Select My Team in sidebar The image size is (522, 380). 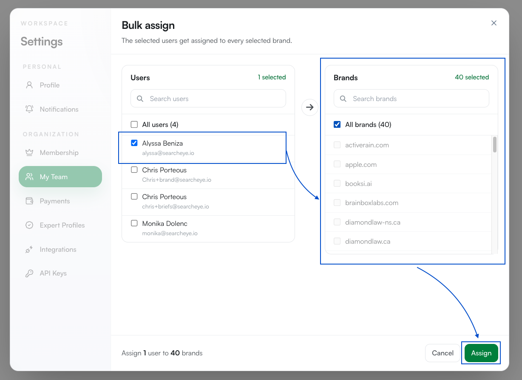[x=60, y=177]
